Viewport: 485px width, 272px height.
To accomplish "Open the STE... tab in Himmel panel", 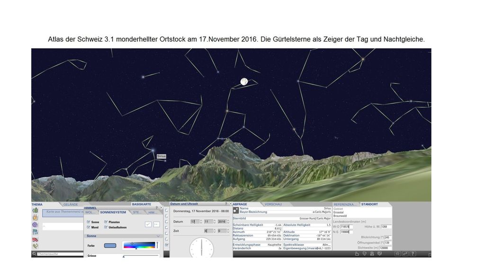I will pos(137,212).
